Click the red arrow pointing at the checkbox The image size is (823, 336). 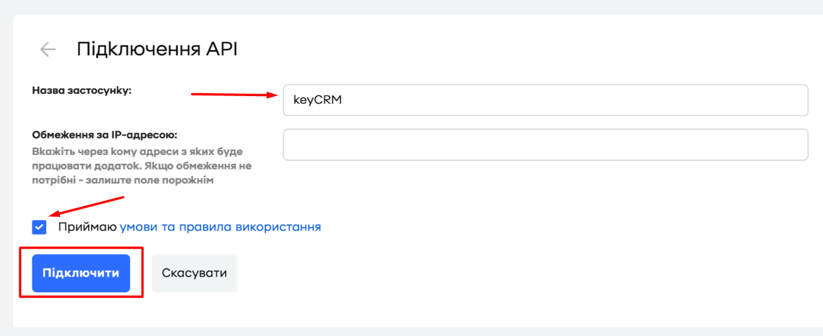tap(87, 206)
